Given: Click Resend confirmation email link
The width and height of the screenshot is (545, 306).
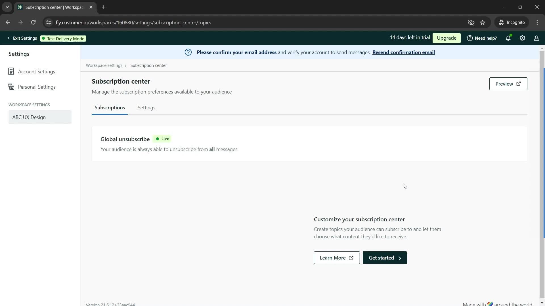Looking at the screenshot, I should click(x=404, y=52).
